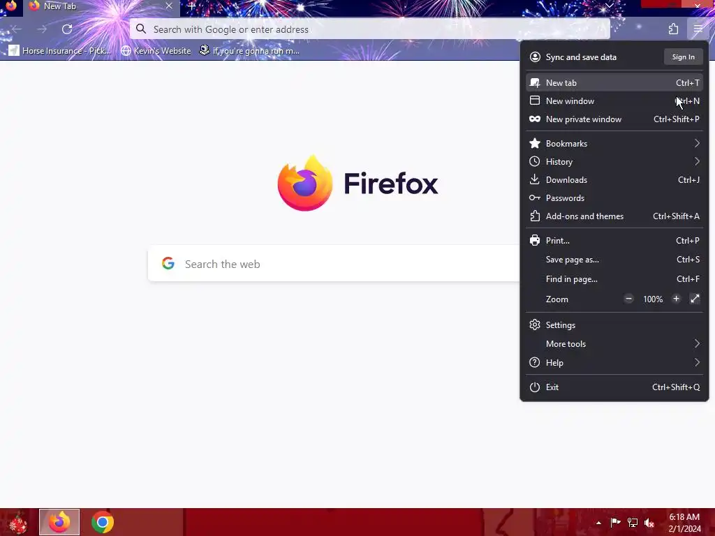
Task: Switch to Firefox on the taskbar
Action: tap(59, 522)
